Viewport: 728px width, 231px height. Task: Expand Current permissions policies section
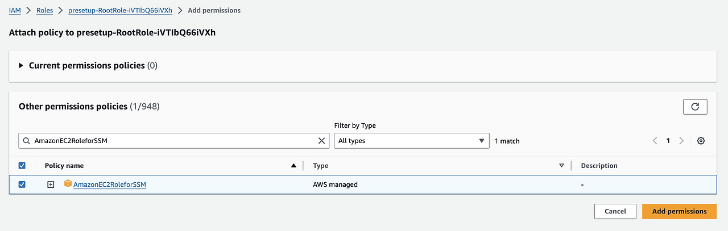pos(21,66)
